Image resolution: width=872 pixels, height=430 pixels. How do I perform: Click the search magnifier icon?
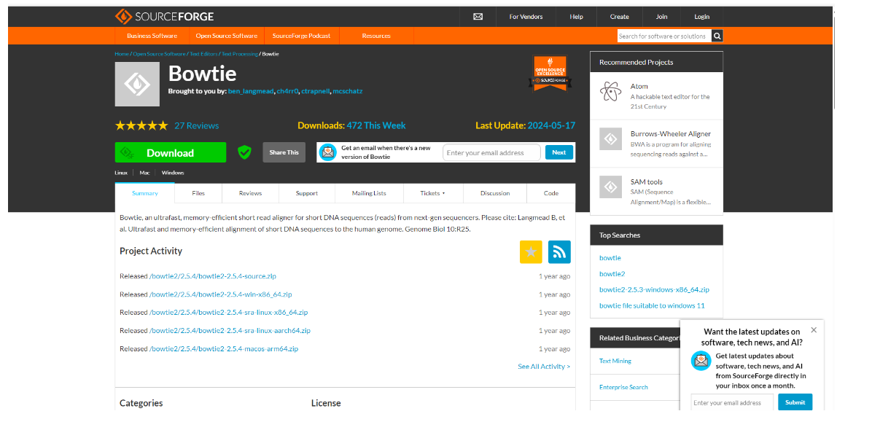pyautogui.click(x=717, y=36)
